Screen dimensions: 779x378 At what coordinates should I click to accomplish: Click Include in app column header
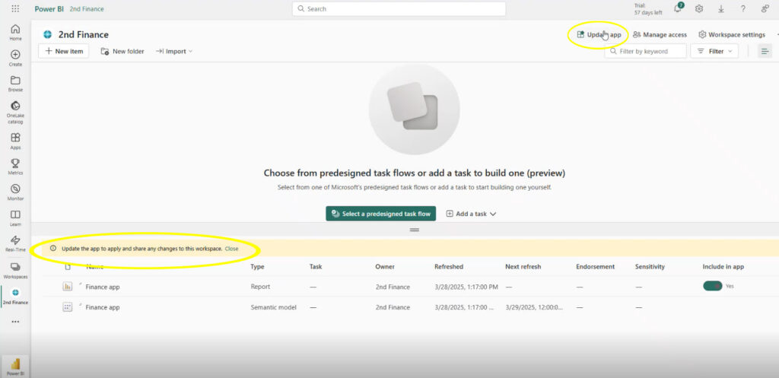click(x=723, y=267)
